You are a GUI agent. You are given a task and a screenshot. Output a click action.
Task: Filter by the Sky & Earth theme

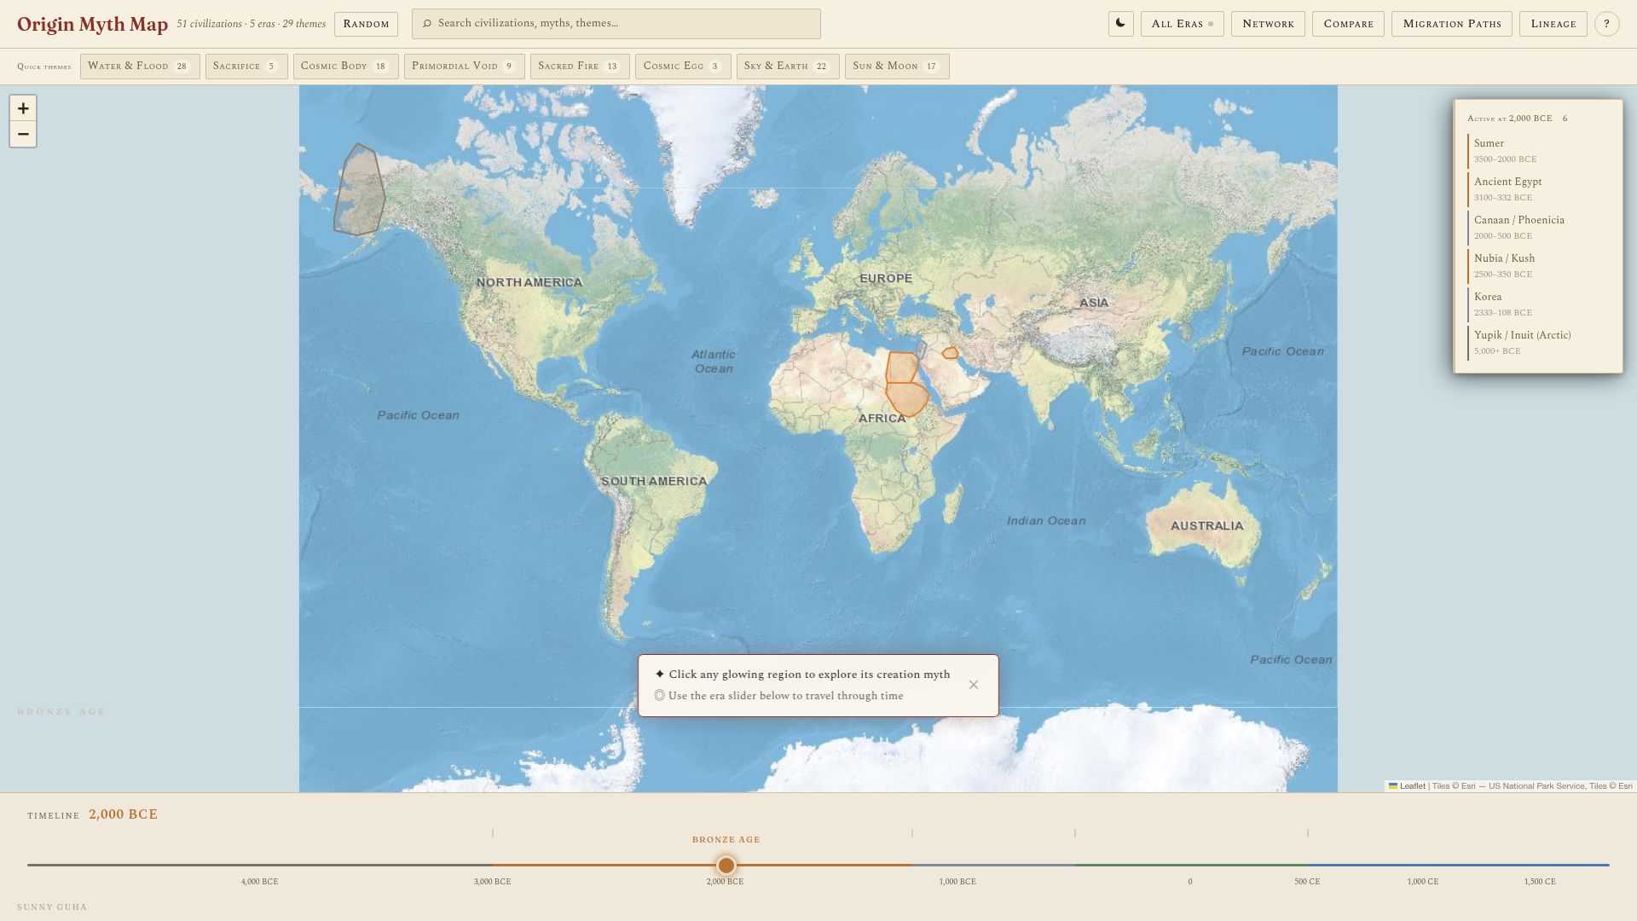tap(788, 67)
